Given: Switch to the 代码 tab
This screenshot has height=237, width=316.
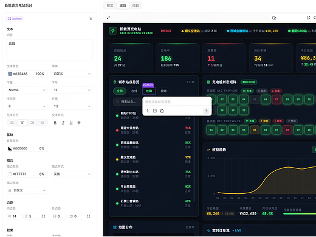Looking at the screenshot, I should tap(136, 5).
